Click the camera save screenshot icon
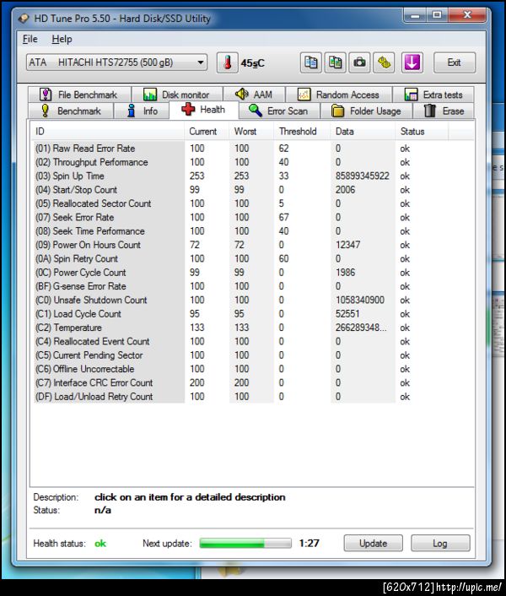The image size is (506, 596). tap(359, 62)
